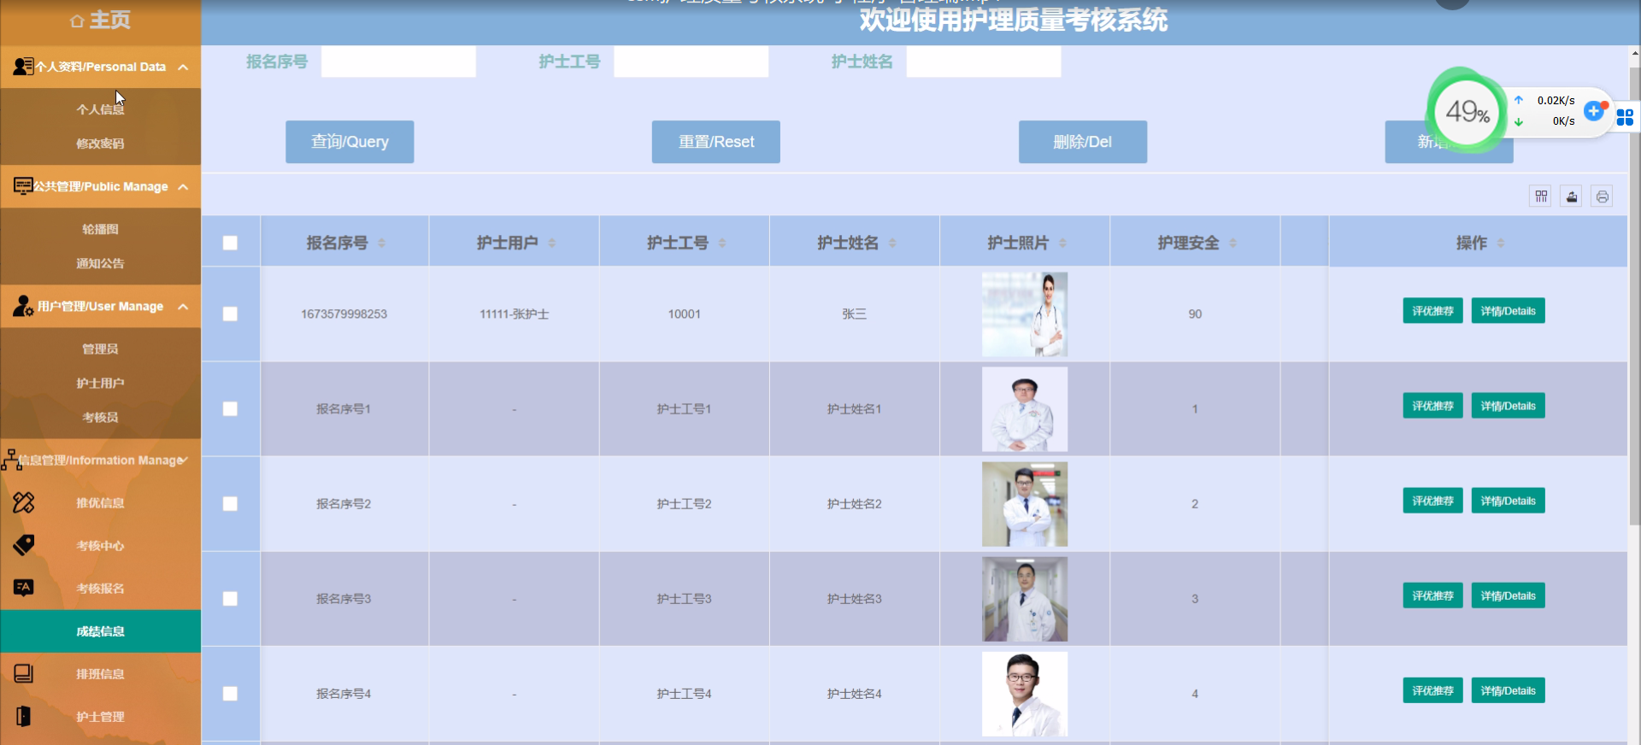Open 张三 nurse photo thumbnail

click(1025, 314)
